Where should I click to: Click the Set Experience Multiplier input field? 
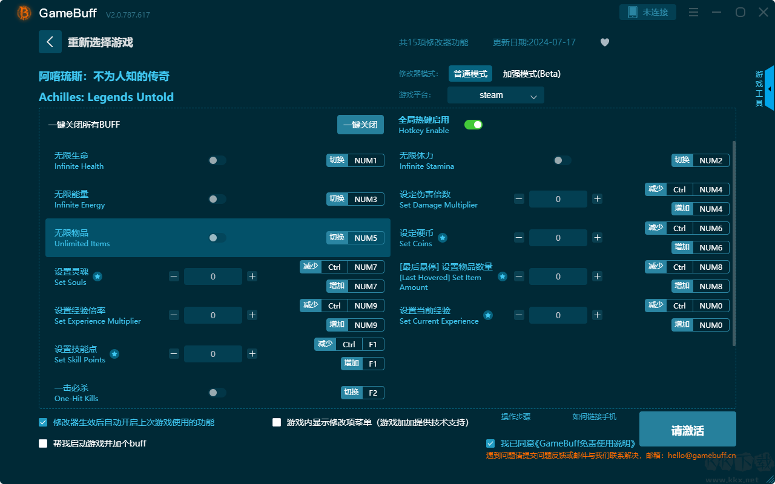[213, 315]
